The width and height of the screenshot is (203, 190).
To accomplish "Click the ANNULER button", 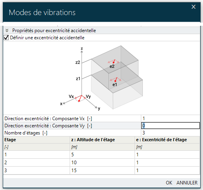I will point(187,183).
